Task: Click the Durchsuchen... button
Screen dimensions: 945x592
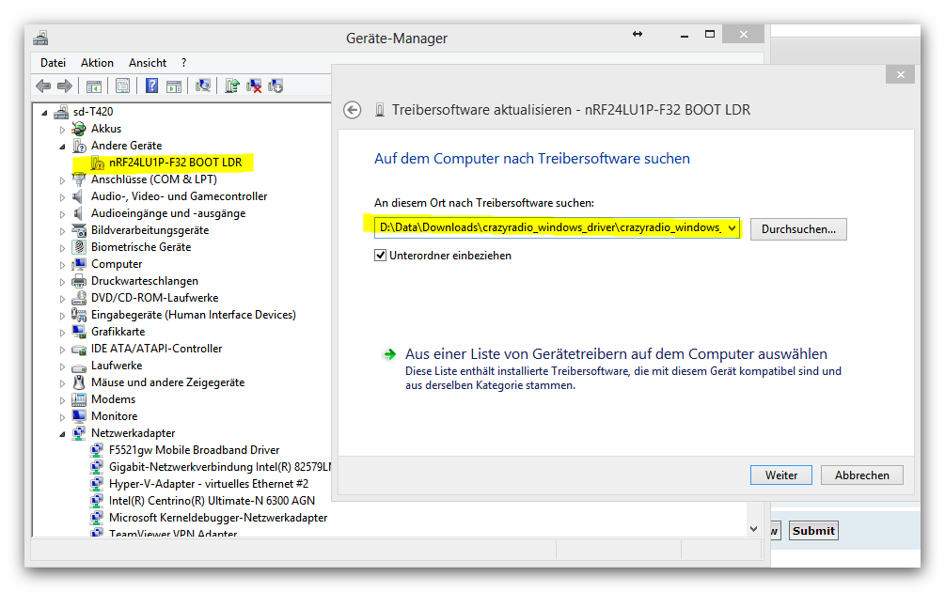Action: [x=797, y=228]
